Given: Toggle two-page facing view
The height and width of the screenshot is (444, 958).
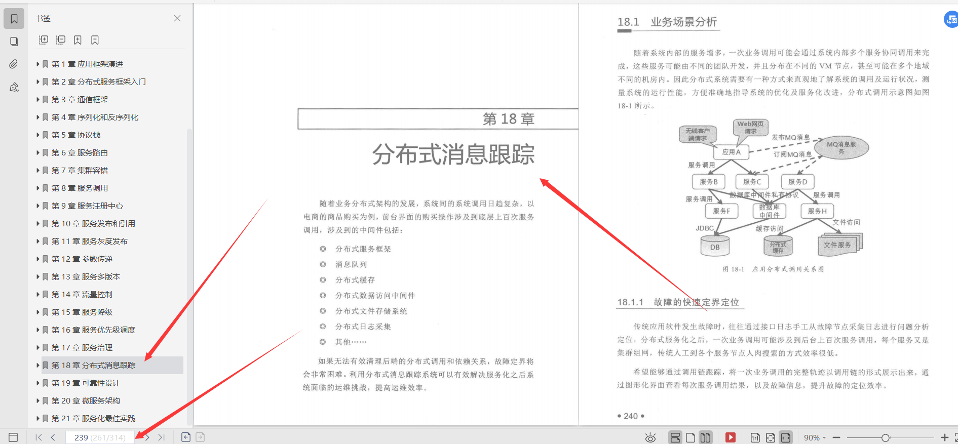Looking at the screenshot, I should click(705, 437).
